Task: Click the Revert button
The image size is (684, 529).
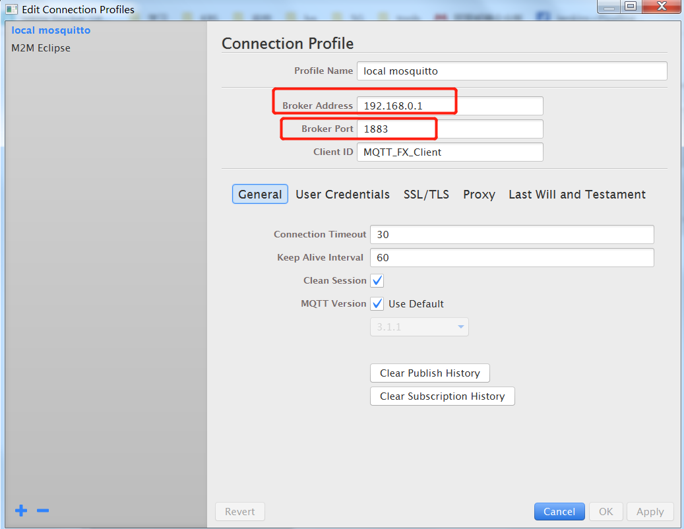Action: coord(239,511)
